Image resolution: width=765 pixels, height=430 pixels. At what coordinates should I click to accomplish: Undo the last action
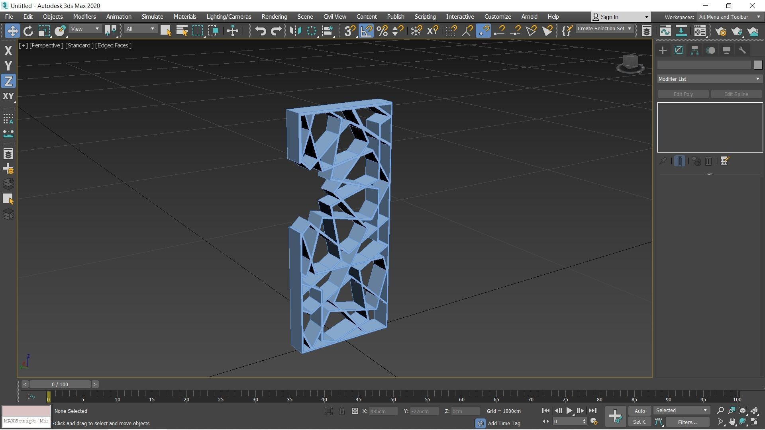click(260, 31)
